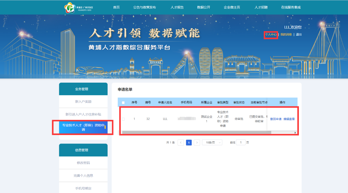Screen dimensions: 348x193
Task: Click 退出 to log out
Action: [299, 35]
